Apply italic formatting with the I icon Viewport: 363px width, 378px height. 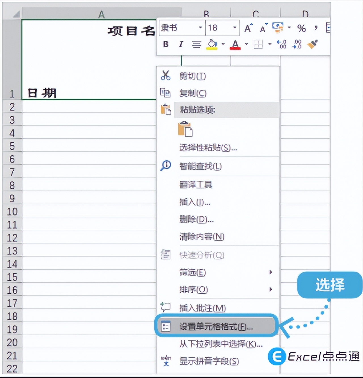[181, 44]
